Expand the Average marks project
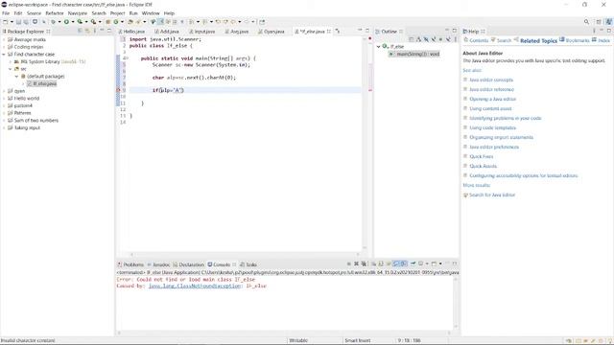This screenshot has height=345, width=614. click(x=4, y=39)
